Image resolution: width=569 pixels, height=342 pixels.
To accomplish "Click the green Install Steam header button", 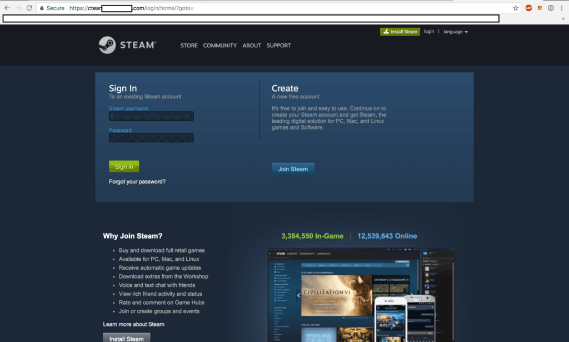I will click(x=400, y=32).
